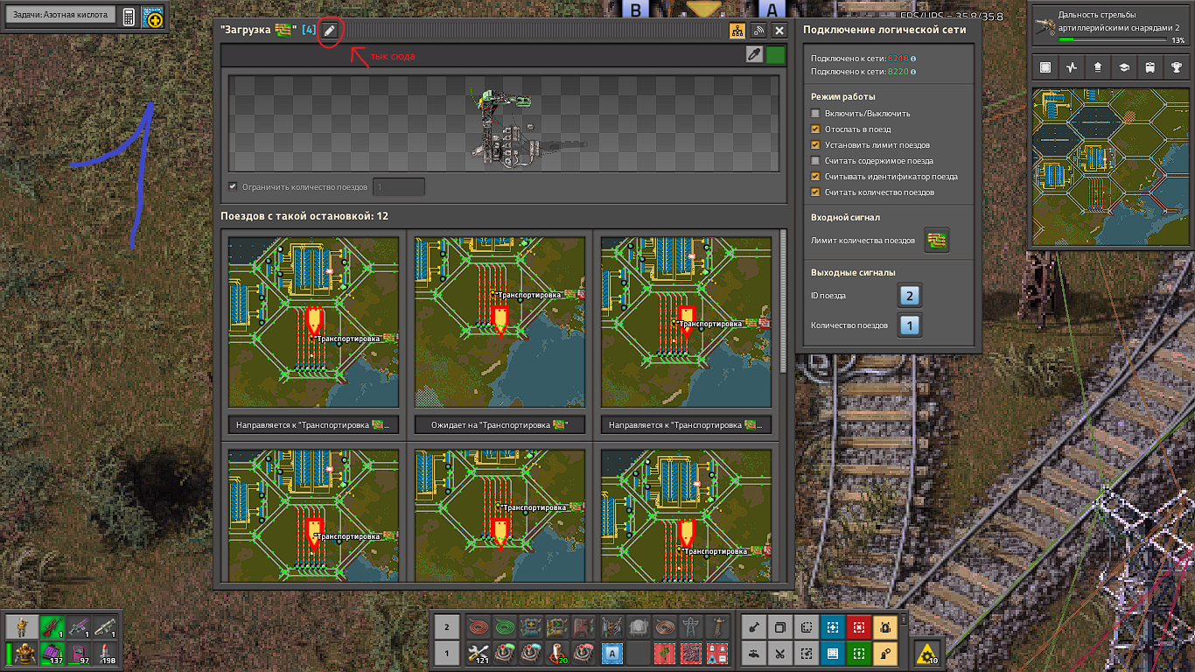Select the ammo slot showing 137

coord(52,653)
